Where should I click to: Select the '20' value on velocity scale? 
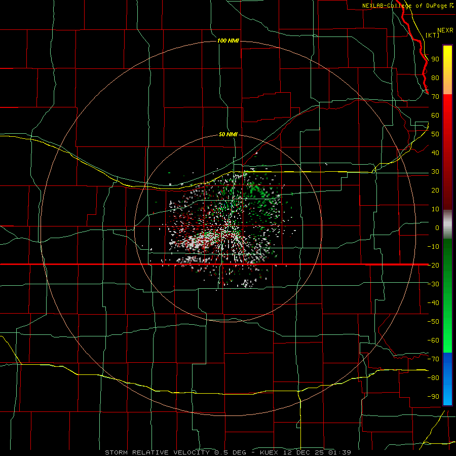pos(435,190)
